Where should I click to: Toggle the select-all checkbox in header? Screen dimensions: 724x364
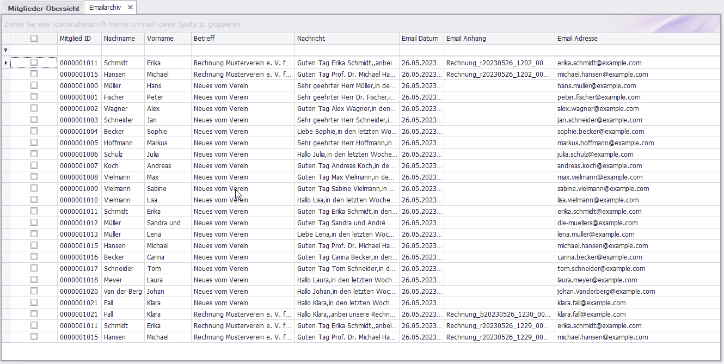coord(34,39)
